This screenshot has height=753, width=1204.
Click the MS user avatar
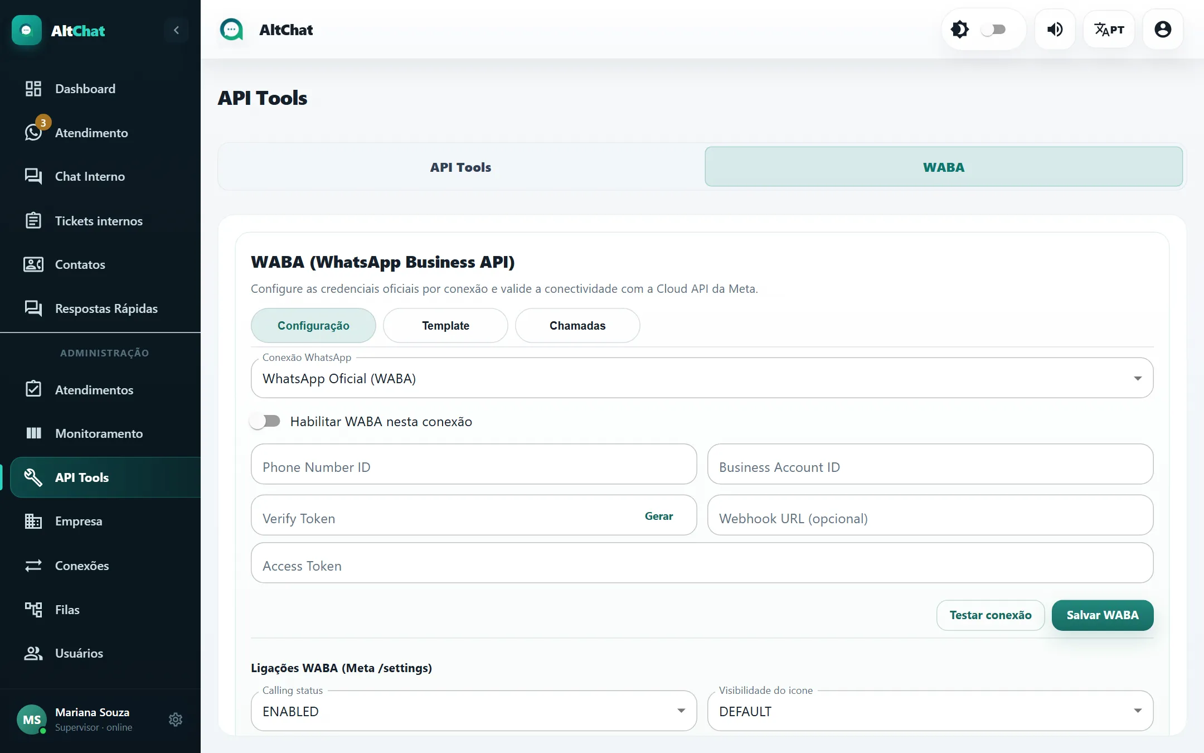(32, 720)
